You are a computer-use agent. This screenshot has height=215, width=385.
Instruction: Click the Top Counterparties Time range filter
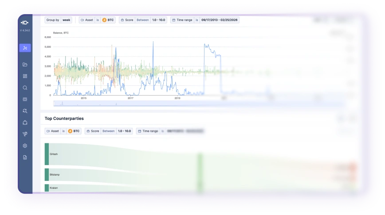171,131
